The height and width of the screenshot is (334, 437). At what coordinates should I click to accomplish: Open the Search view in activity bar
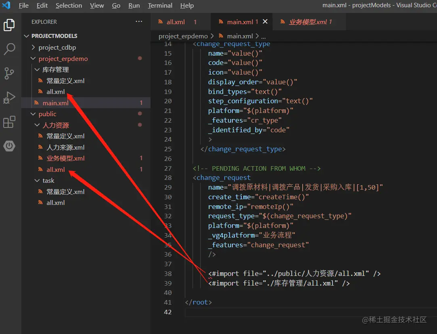(x=9, y=49)
